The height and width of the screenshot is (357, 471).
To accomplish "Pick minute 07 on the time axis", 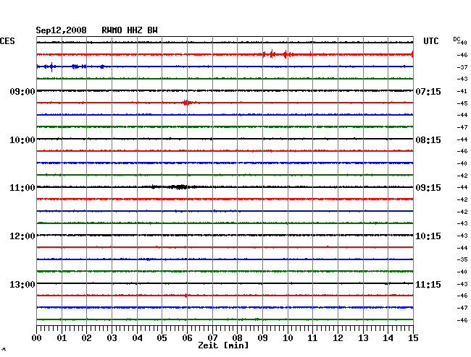I will [212, 337].
